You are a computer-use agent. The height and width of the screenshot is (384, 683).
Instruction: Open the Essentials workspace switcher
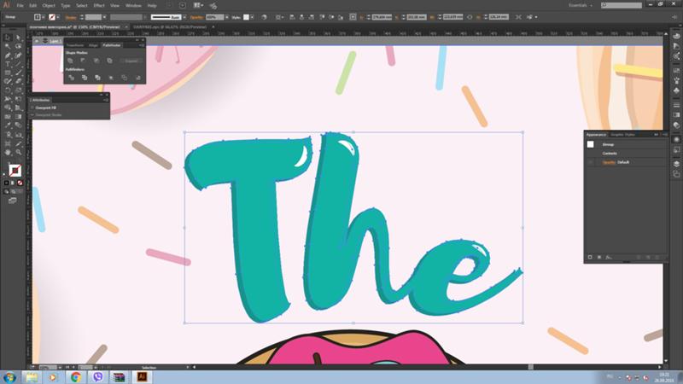coord(581,6)
